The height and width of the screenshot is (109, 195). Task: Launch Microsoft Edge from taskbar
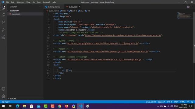17,106
